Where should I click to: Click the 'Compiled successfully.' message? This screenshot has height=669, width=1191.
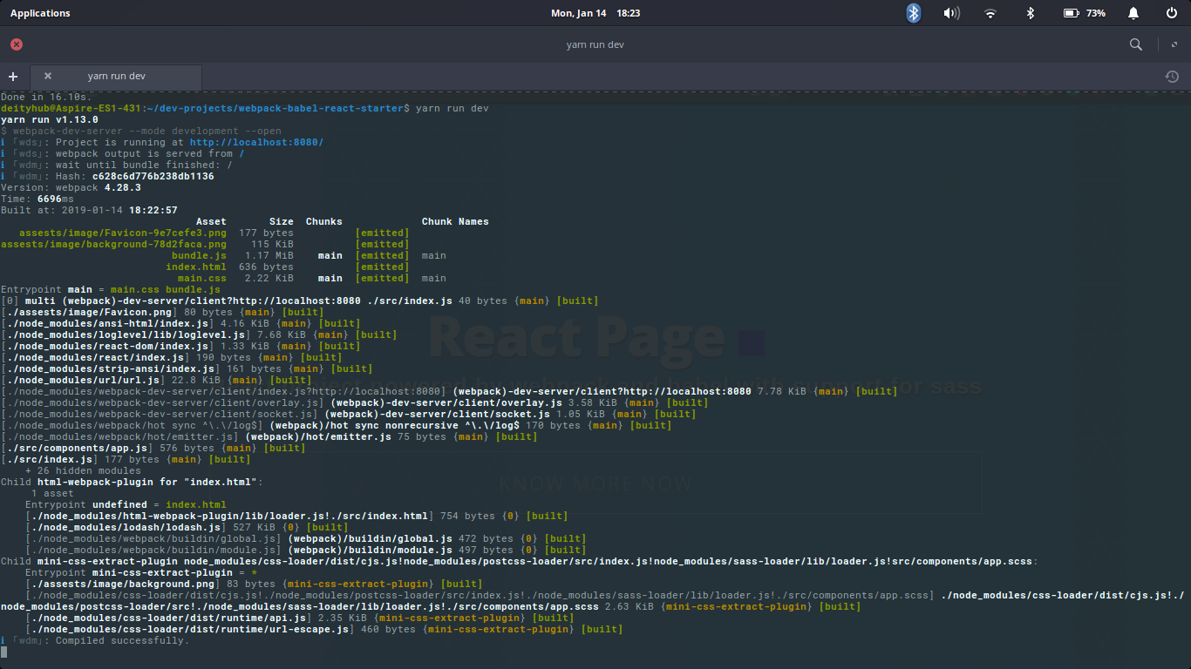(x=122, y=640)
